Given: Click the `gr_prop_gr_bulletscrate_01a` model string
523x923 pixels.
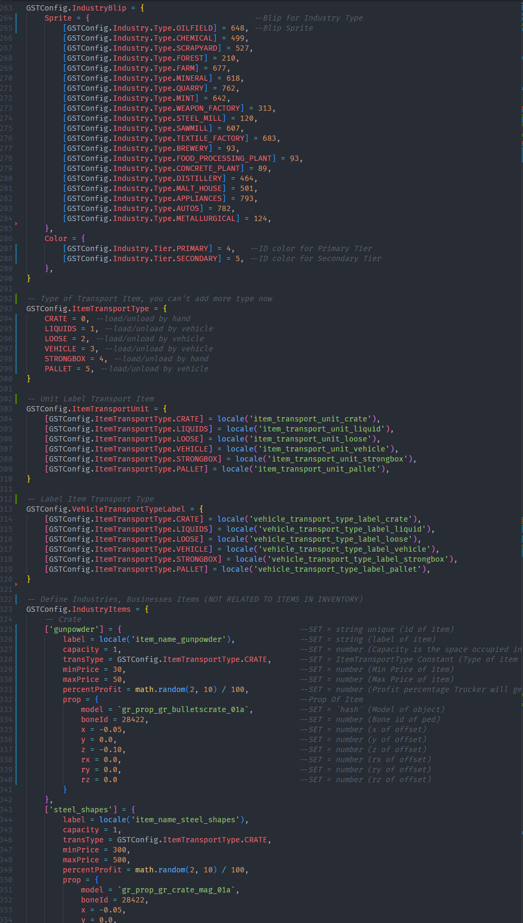Looking at the screenshot, I should click(x=183, y=709).
